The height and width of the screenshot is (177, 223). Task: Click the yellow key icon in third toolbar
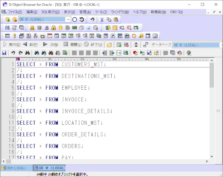14,36
